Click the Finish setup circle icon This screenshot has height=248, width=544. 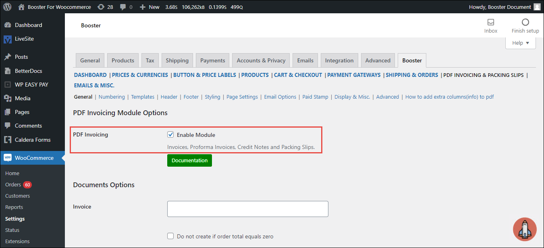525,22
